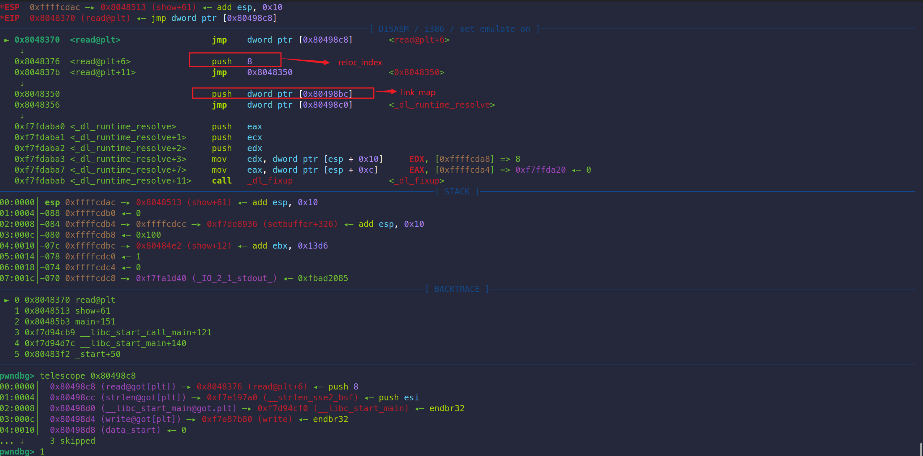This screenshot has width=923, height=456.
Task: Click the red box around push 8
Action: point(235,60)
